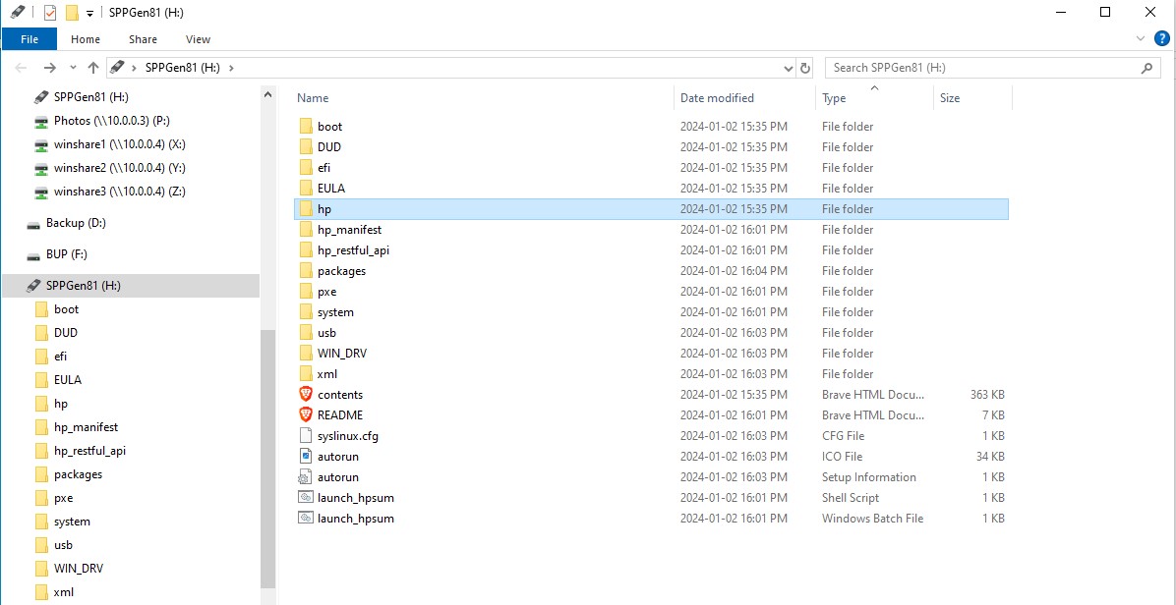Select the WIN_DRV folder in file list
Screen dimensions: 1176x605
(651, 354)
